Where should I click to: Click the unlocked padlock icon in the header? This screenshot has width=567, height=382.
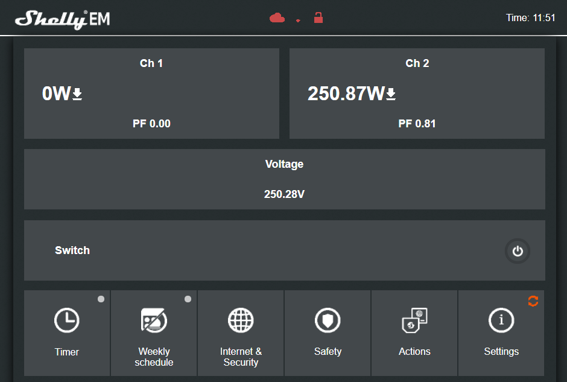coord(318,18)
